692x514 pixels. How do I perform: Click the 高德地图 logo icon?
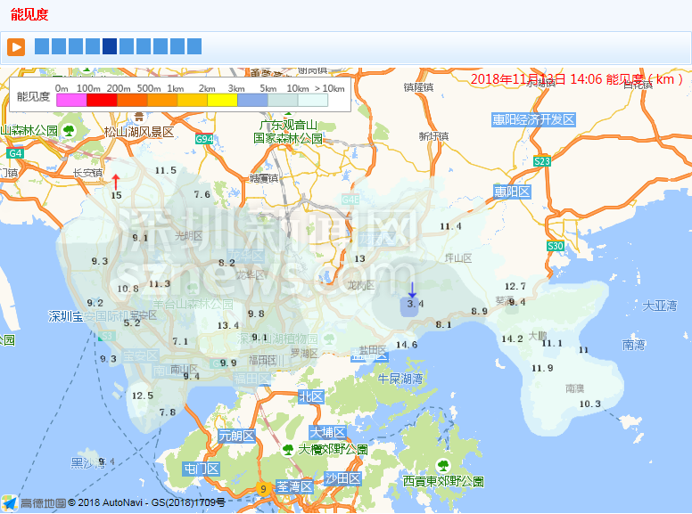[10, 503]
